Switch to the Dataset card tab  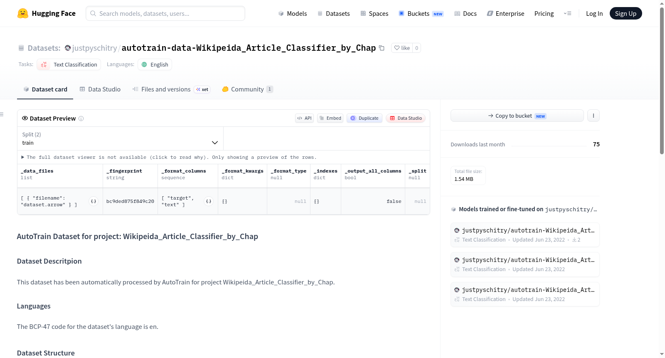point(45,89)
